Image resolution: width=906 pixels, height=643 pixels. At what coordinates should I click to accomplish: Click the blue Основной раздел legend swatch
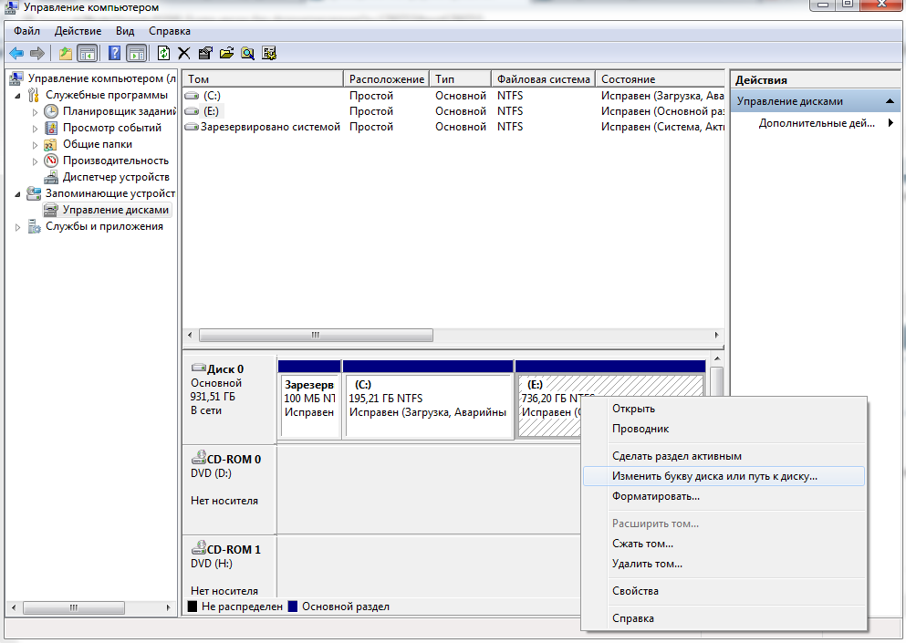pos(292,607)
